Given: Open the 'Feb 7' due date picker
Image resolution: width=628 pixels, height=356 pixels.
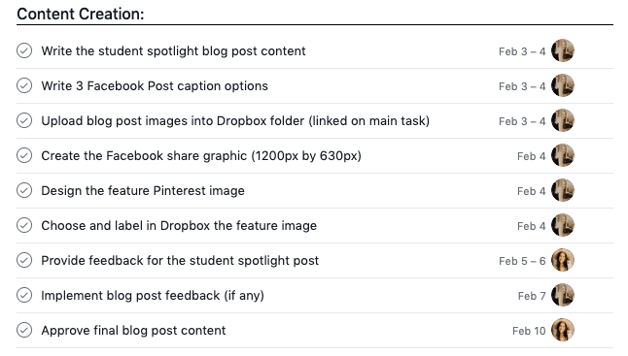Looking at the screenshot, I should (x=532, y=296).
